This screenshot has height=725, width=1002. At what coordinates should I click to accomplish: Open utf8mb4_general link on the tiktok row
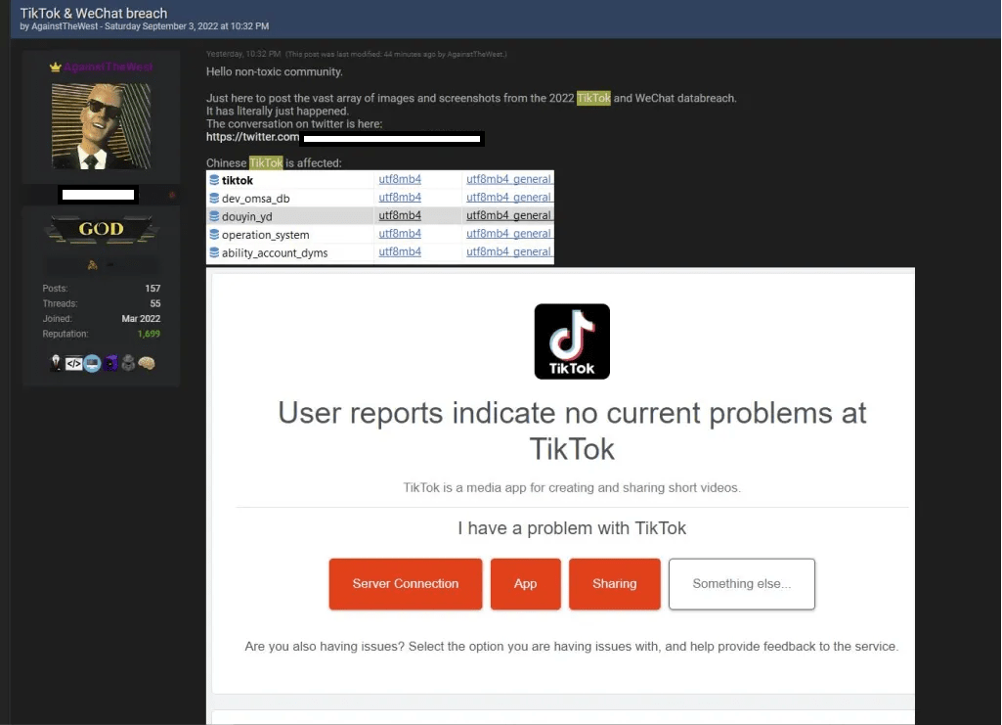[x=507, y=179]
